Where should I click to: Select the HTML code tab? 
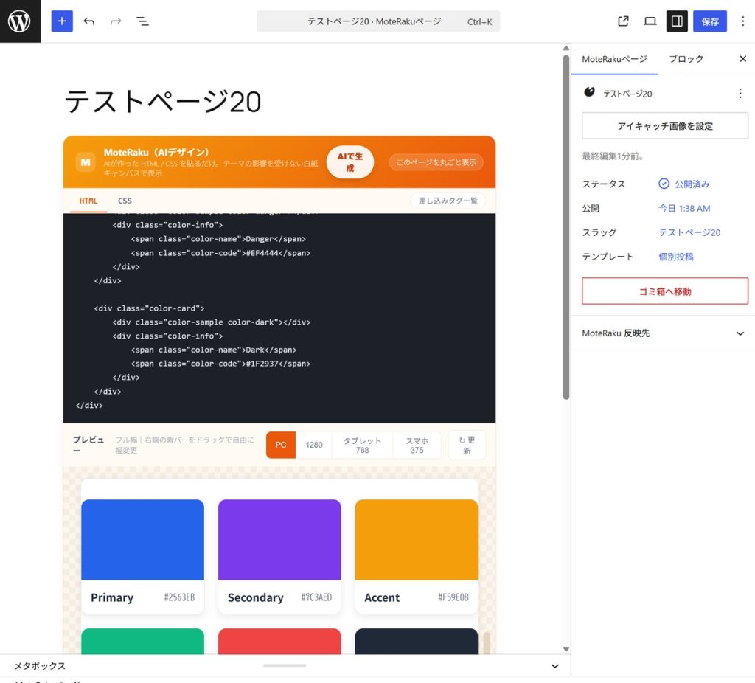tap(88, 201)
